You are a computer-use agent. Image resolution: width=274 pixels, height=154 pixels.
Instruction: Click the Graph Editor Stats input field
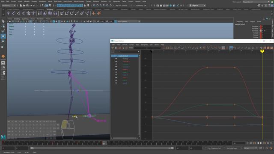click(x=140, y=48)
